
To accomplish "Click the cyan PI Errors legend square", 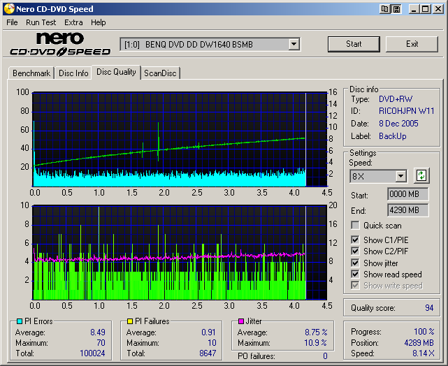I will coord(18,321).
